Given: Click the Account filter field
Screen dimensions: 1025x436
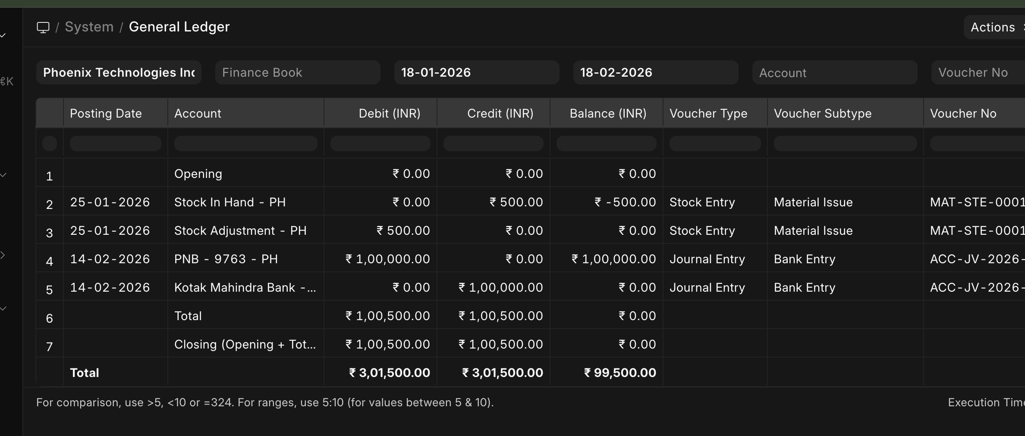Looking at the screenshot, I should [x=834, y=73].
